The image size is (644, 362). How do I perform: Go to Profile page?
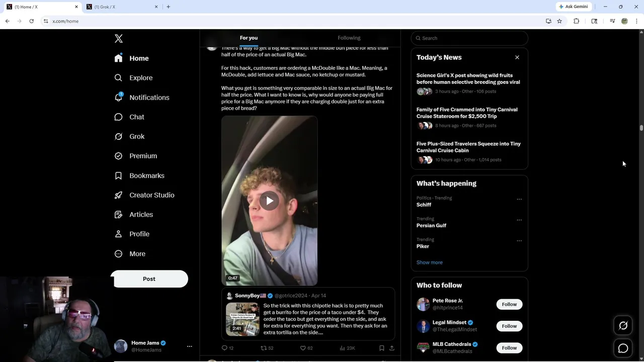pyautogui.click(x=131, y=234)
